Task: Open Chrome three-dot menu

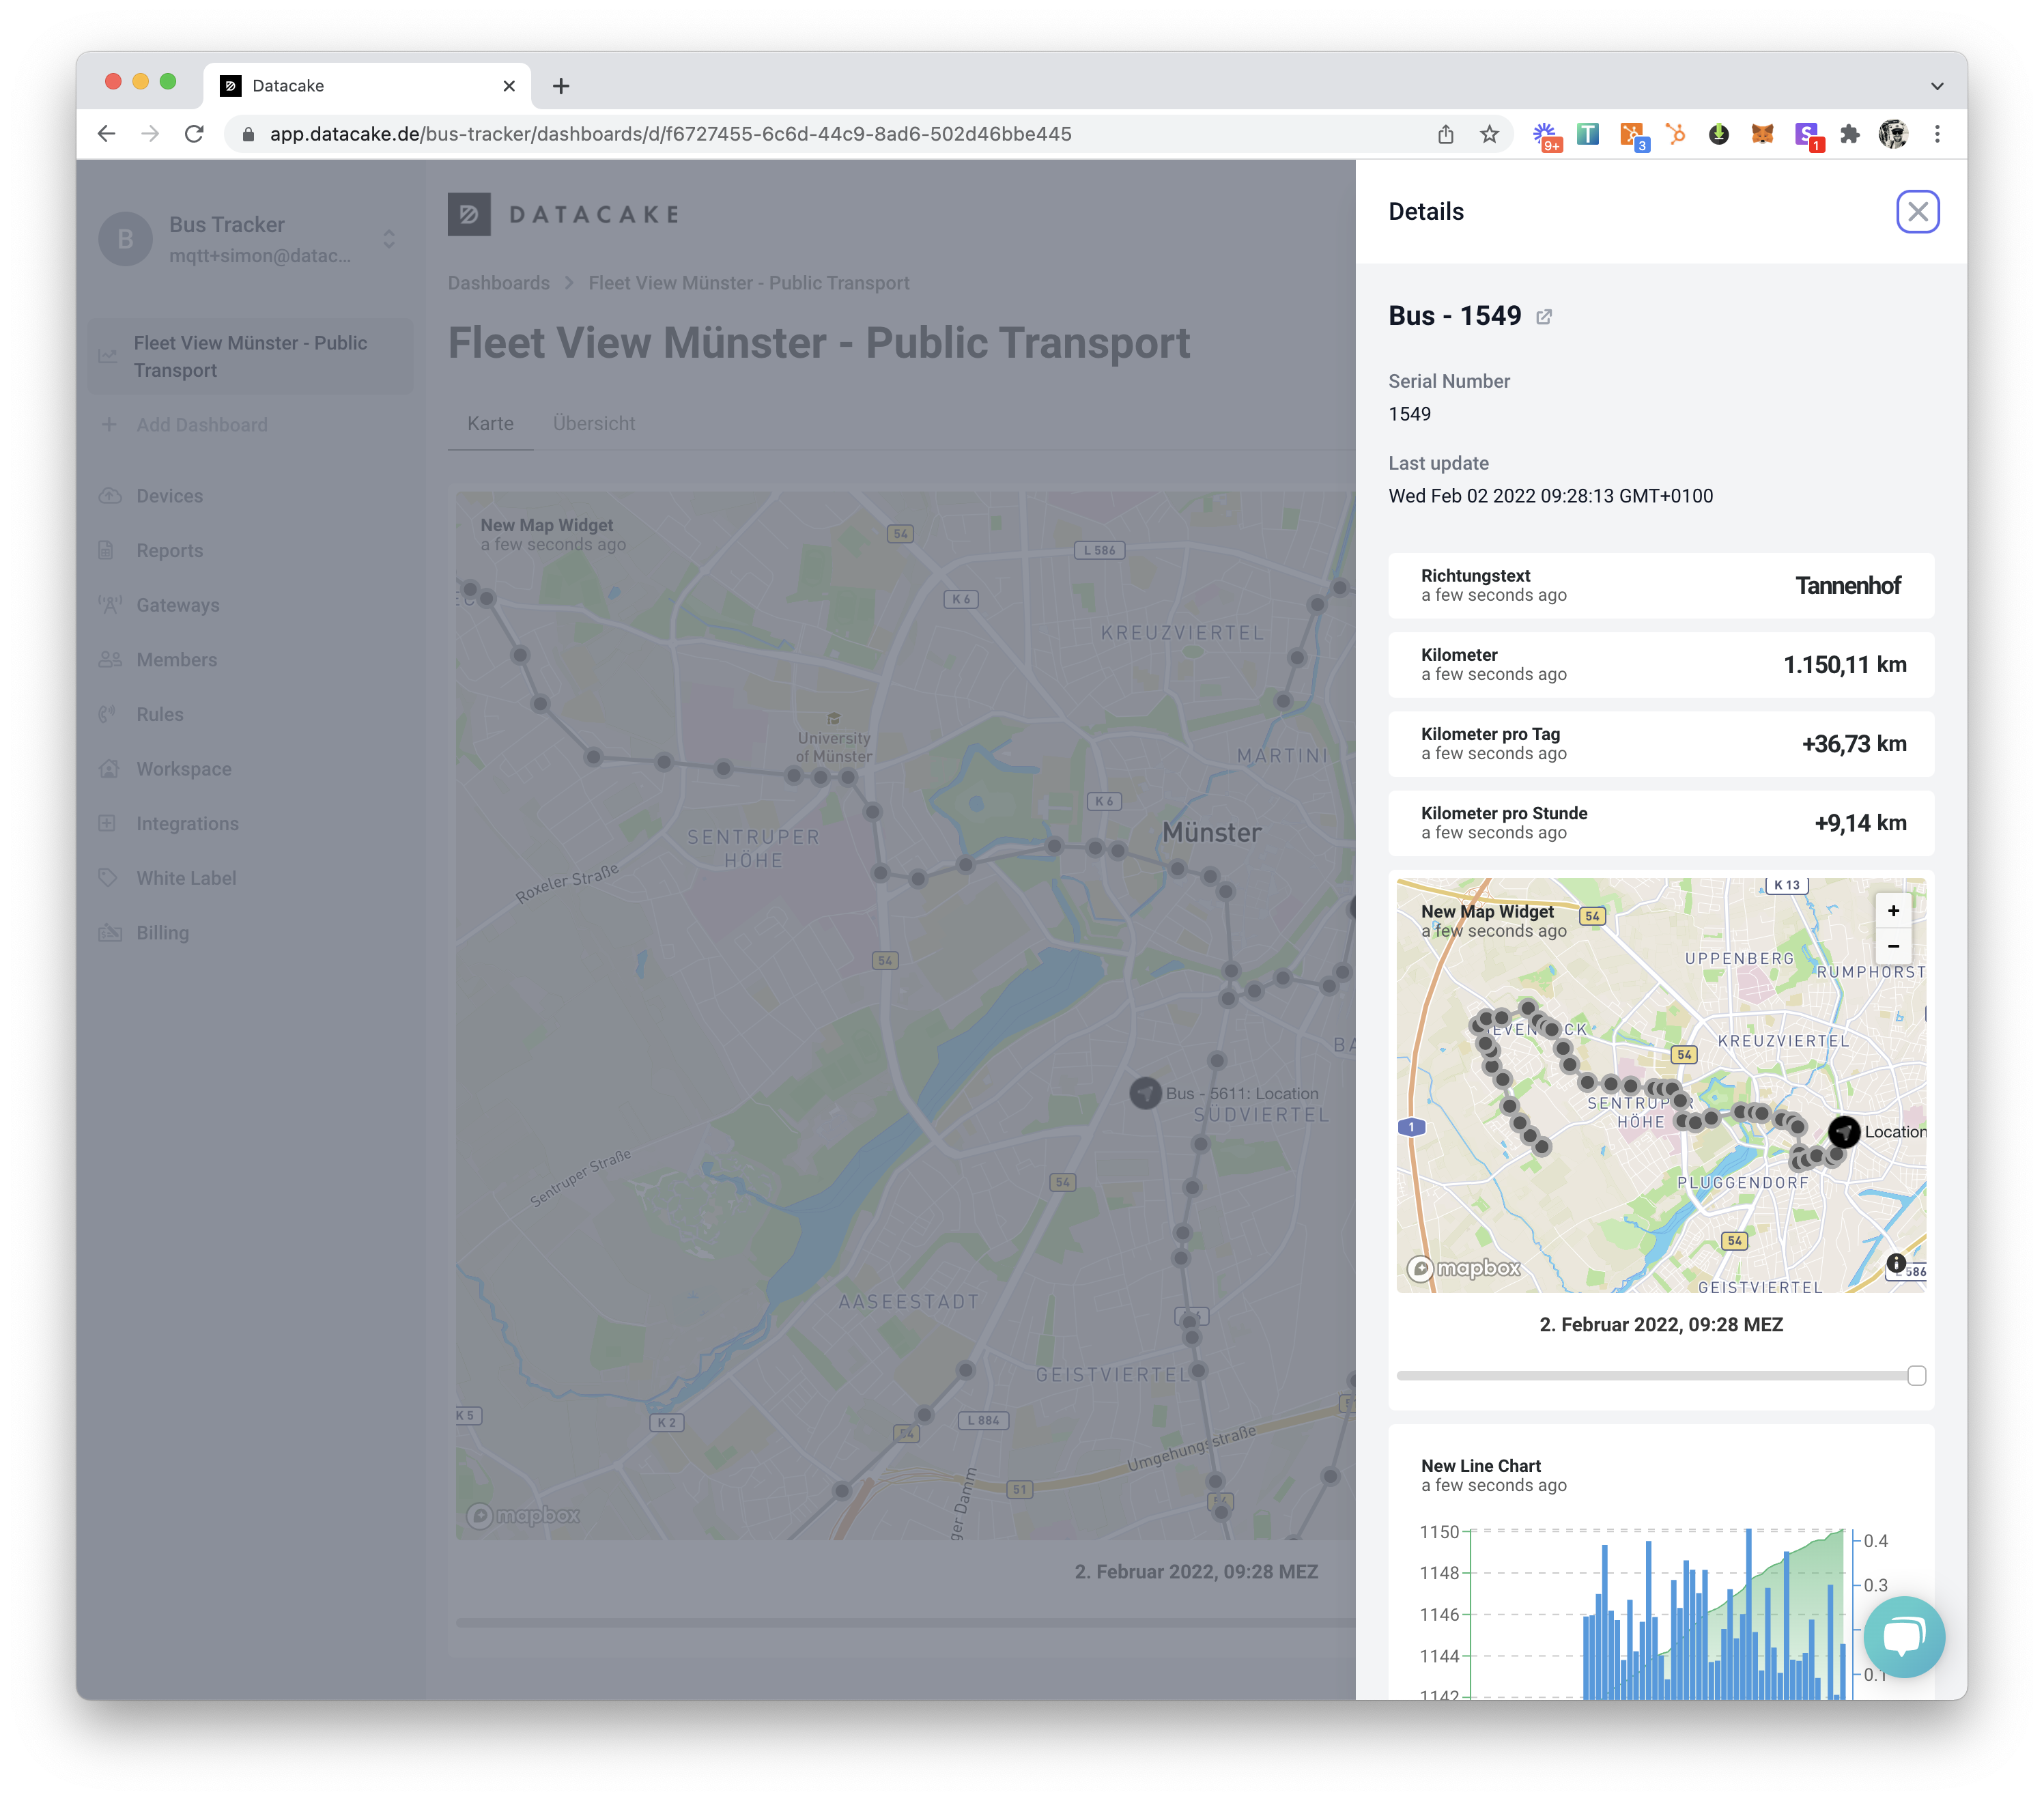Action: coord(1937,134)
